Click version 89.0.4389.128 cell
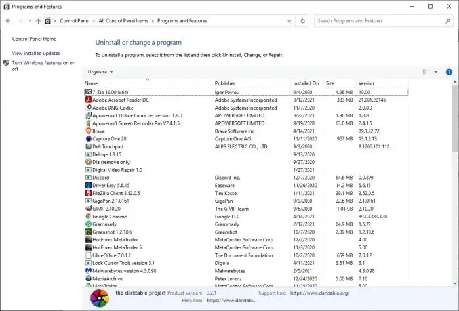The height and width of the screenshot is (311, 459). pos(372,217)
